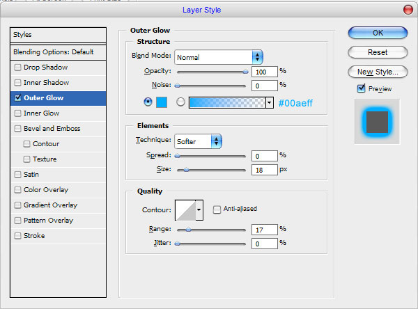418x309 pixels.
Task: Open the Stroke settings row
Action: point(58,236)
